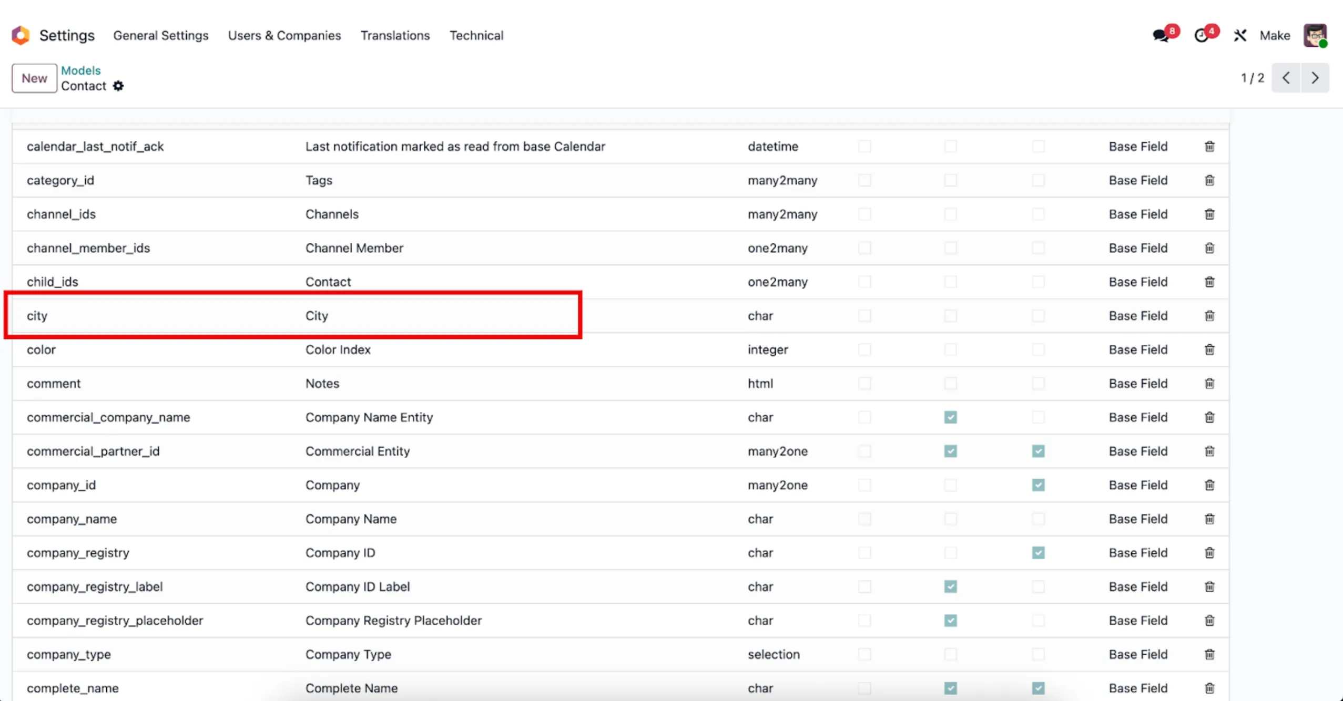Open the Make company switcher
Image resolution: width=1343 pixels, height=701 pixels.
(x=1275, y=36)
